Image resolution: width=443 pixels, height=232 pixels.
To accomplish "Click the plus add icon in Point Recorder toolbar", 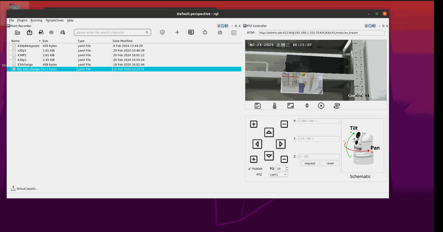I will (177, 32).
